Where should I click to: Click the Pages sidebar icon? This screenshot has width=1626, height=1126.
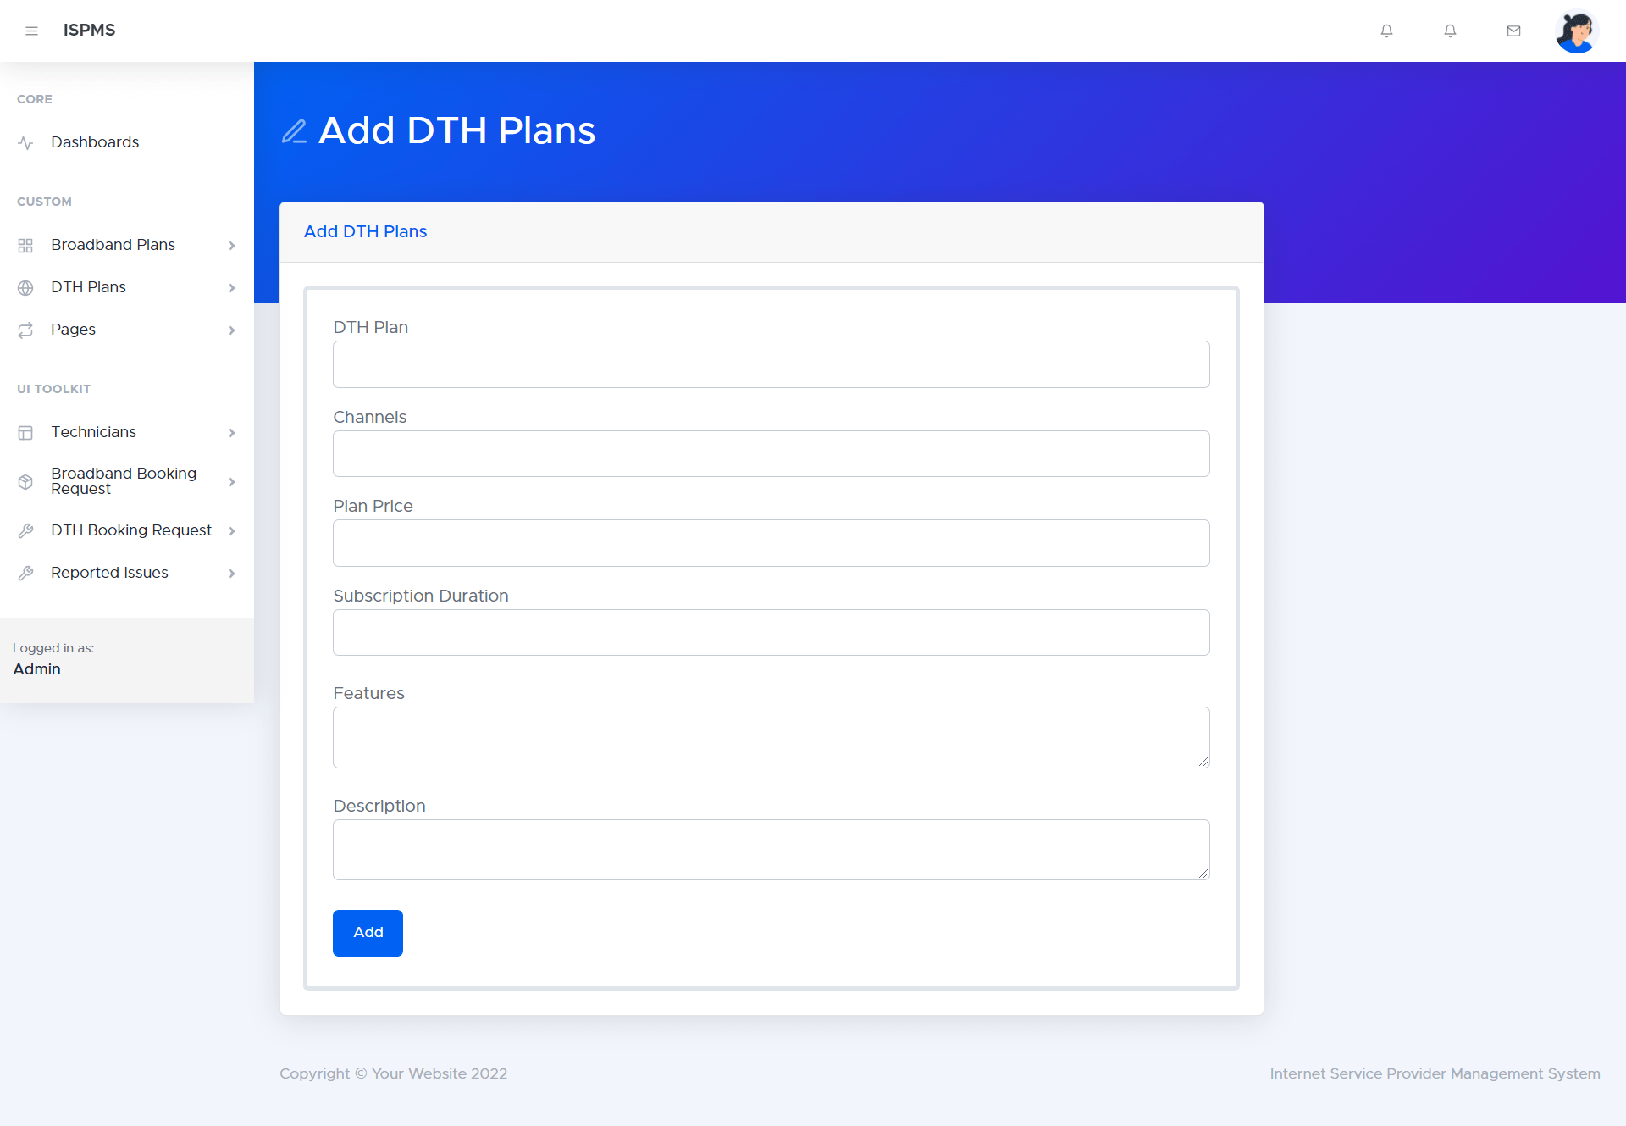26,330
